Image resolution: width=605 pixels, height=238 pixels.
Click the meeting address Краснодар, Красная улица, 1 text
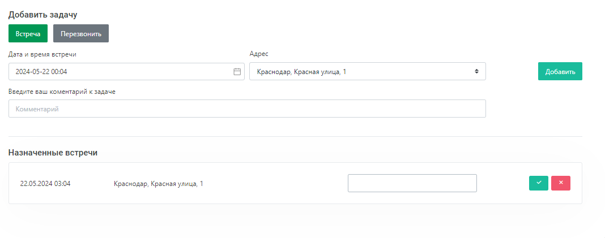159,184
